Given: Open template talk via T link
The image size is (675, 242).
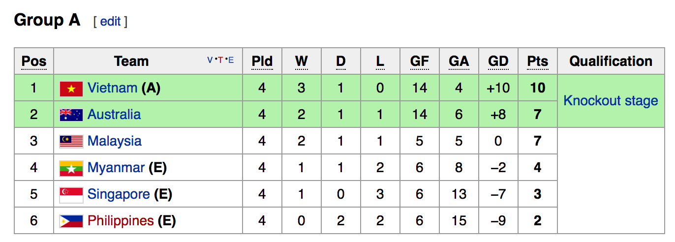Looking at the screenshot, I should pyautogui.click(x=220, y=60).
